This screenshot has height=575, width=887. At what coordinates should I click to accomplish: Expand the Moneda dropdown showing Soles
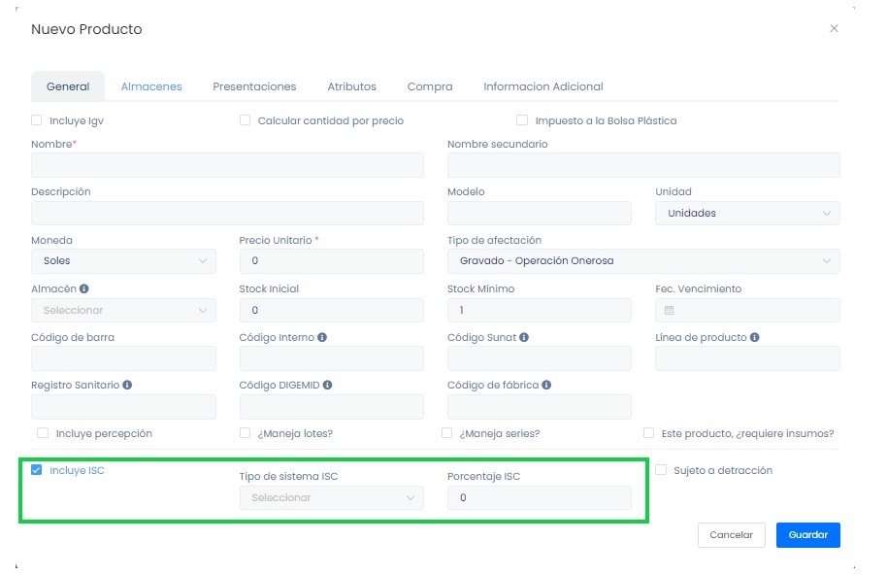[123, 260]
